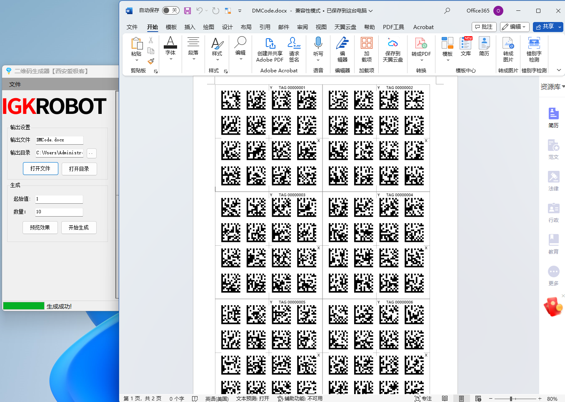
Task: Adjust the zoom slider in status bar
Action: (x=511, y=399)
